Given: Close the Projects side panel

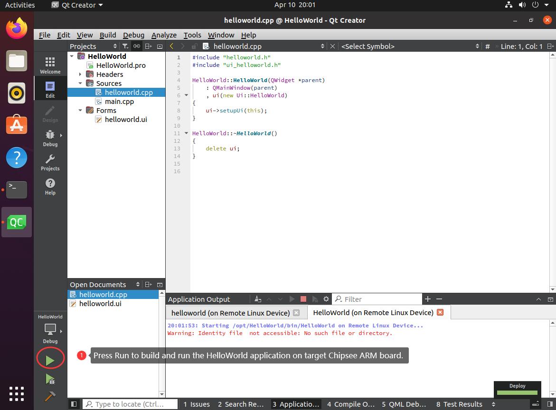Looking at the screenshot, I should [x=160, y=47].
